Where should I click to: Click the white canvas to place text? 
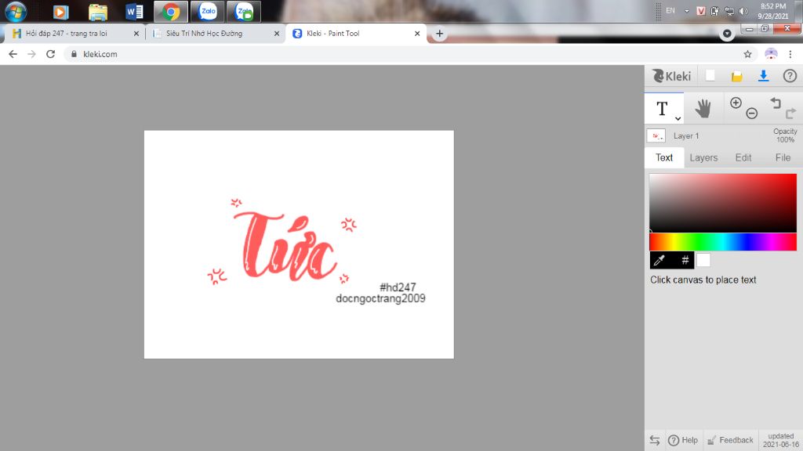point(299,244)
